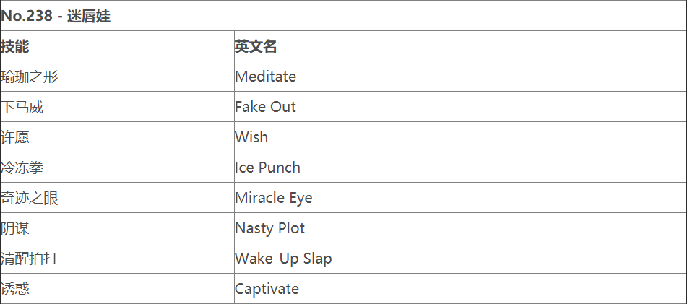Click the 清醒拍打 skill cell
687x304 pixels.
(x=30, y=259)
